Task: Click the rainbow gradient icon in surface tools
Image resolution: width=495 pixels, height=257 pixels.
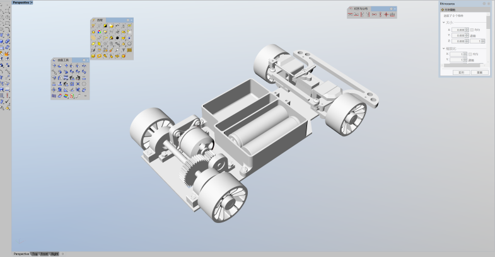Action: (66, 96)
